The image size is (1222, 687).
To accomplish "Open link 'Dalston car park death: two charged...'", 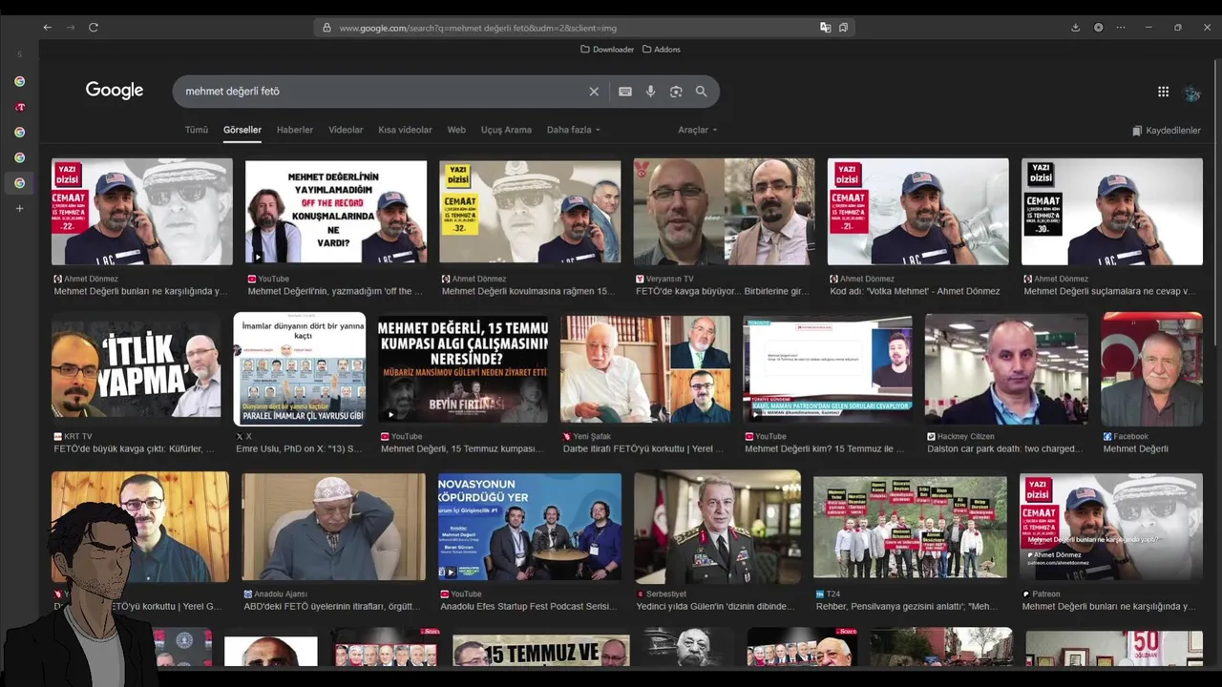I will 1004,449.
